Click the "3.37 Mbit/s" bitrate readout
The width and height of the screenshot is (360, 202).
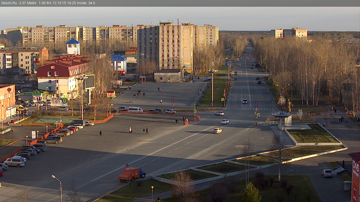click(28, 3)
